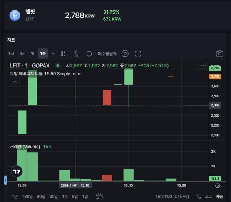The image size is (231, 202).
Task: Open timezone setting showing UTC+9
Action: [x=173, y=196]
